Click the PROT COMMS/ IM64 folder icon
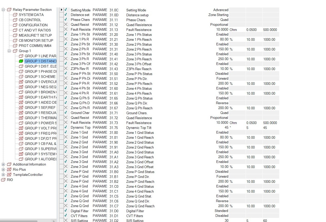 [15, 46]
